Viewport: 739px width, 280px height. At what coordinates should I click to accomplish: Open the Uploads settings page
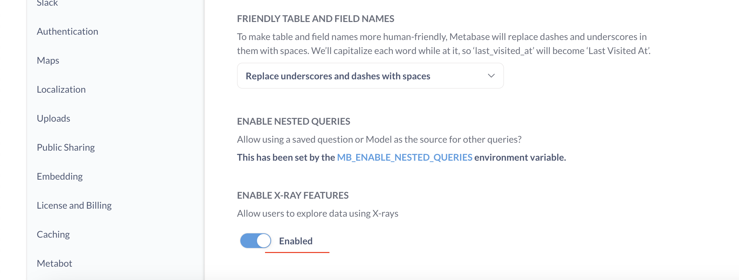point(53,118)
